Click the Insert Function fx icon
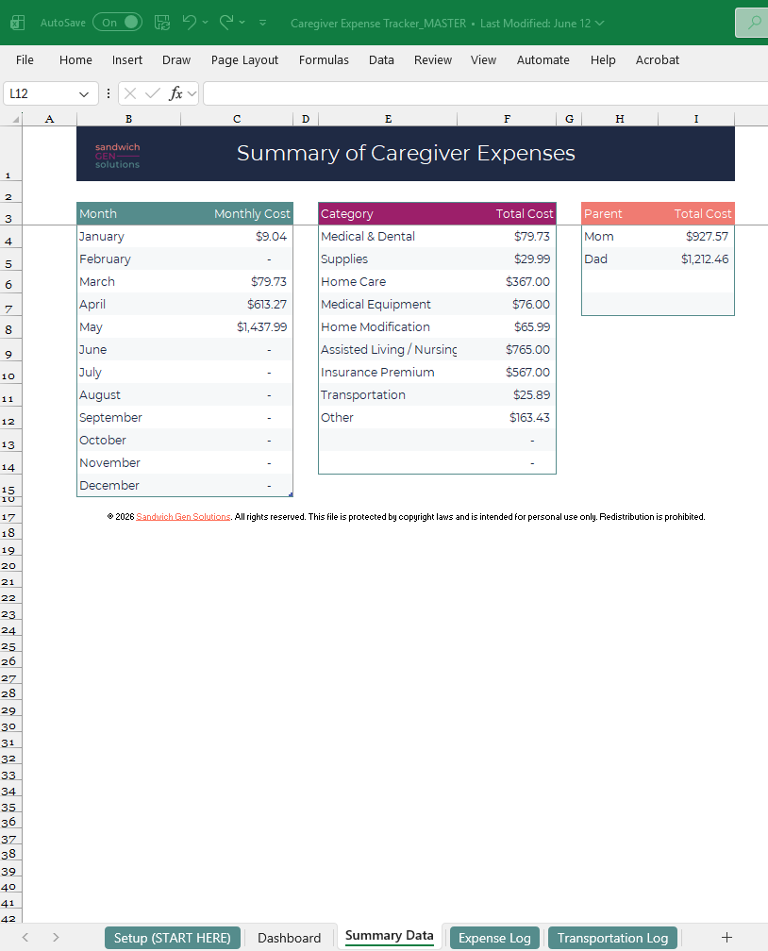The height and width of the screenshot is (951, 768). click(175, 93)
